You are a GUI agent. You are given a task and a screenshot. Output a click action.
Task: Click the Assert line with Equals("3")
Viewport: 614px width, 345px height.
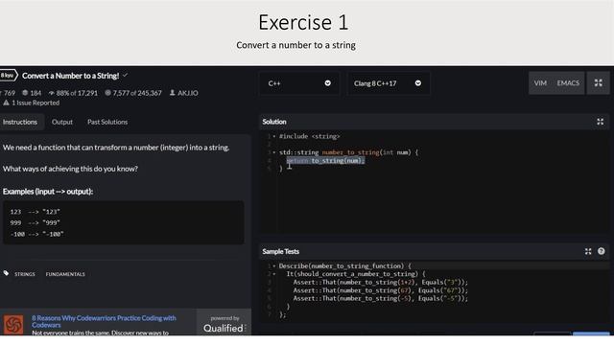tap(380, 282)
